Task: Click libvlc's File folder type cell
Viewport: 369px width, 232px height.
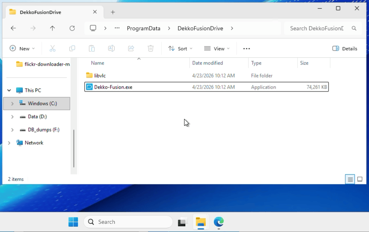Action: (x=262, y=76)
